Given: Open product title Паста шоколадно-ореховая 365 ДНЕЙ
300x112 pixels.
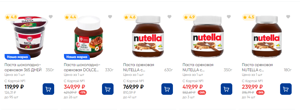Looking at the screenshot, I should coord(23,67).
